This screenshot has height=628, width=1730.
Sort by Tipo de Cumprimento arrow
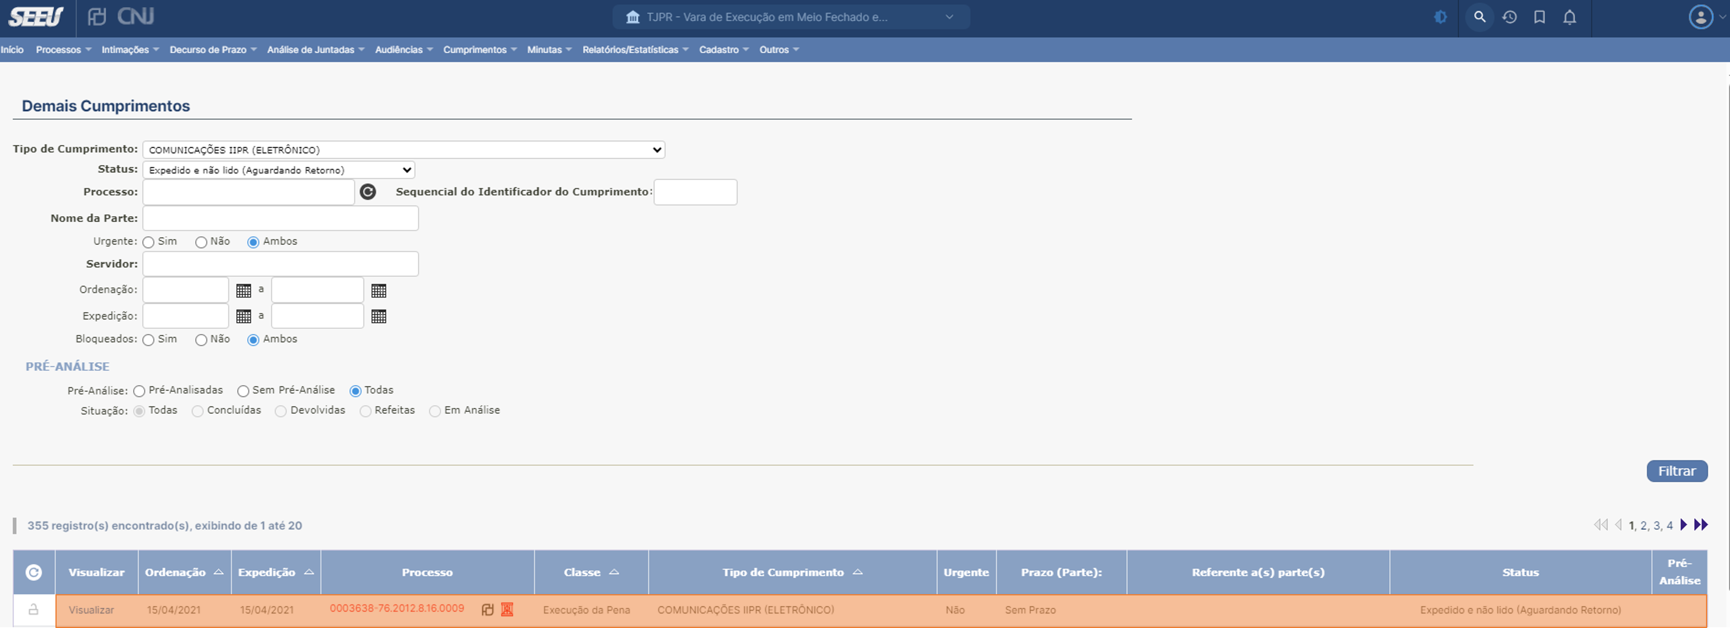858,572
